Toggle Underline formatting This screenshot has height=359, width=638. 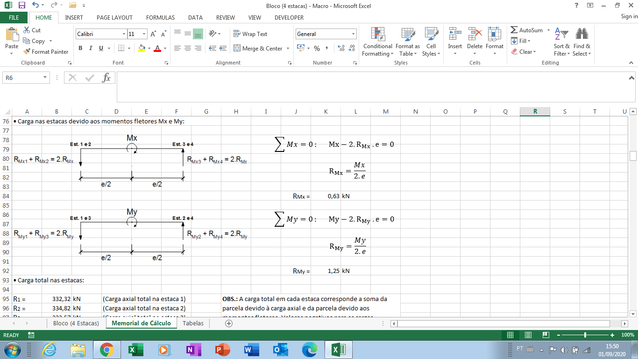101,48
